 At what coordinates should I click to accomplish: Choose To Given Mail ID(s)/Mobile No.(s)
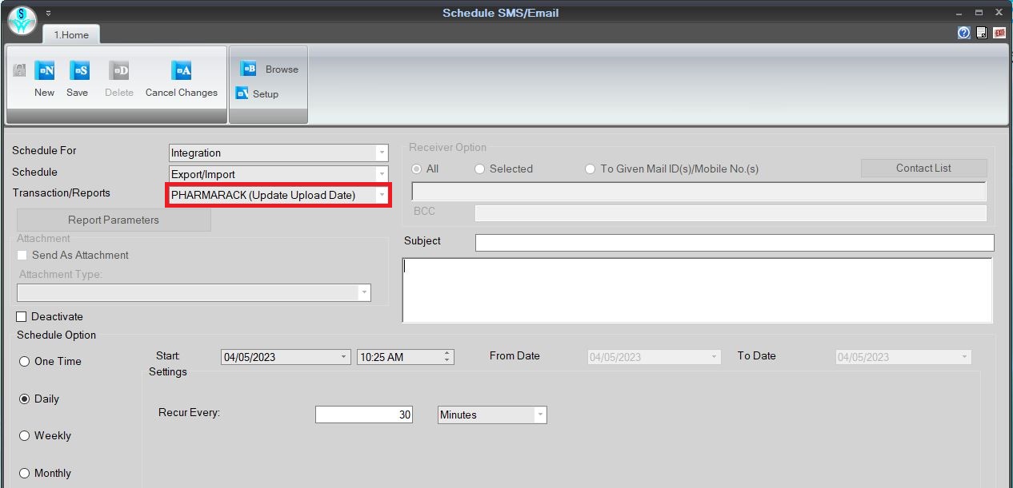coord(591,169)
